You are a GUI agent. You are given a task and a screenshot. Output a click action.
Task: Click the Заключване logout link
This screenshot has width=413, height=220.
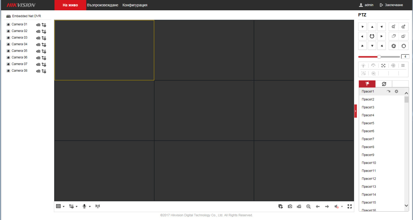pos(391,5)
